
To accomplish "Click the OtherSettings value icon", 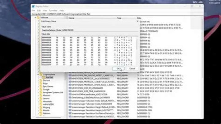I will click(70, 98).
